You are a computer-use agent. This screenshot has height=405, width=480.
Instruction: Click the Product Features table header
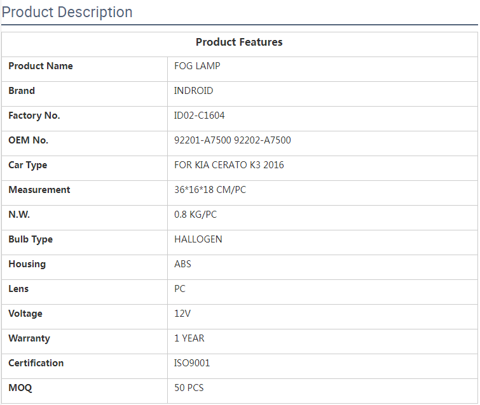(239, 43)
